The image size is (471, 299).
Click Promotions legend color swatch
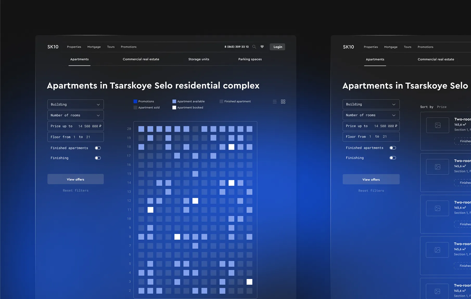pos(135,101)
